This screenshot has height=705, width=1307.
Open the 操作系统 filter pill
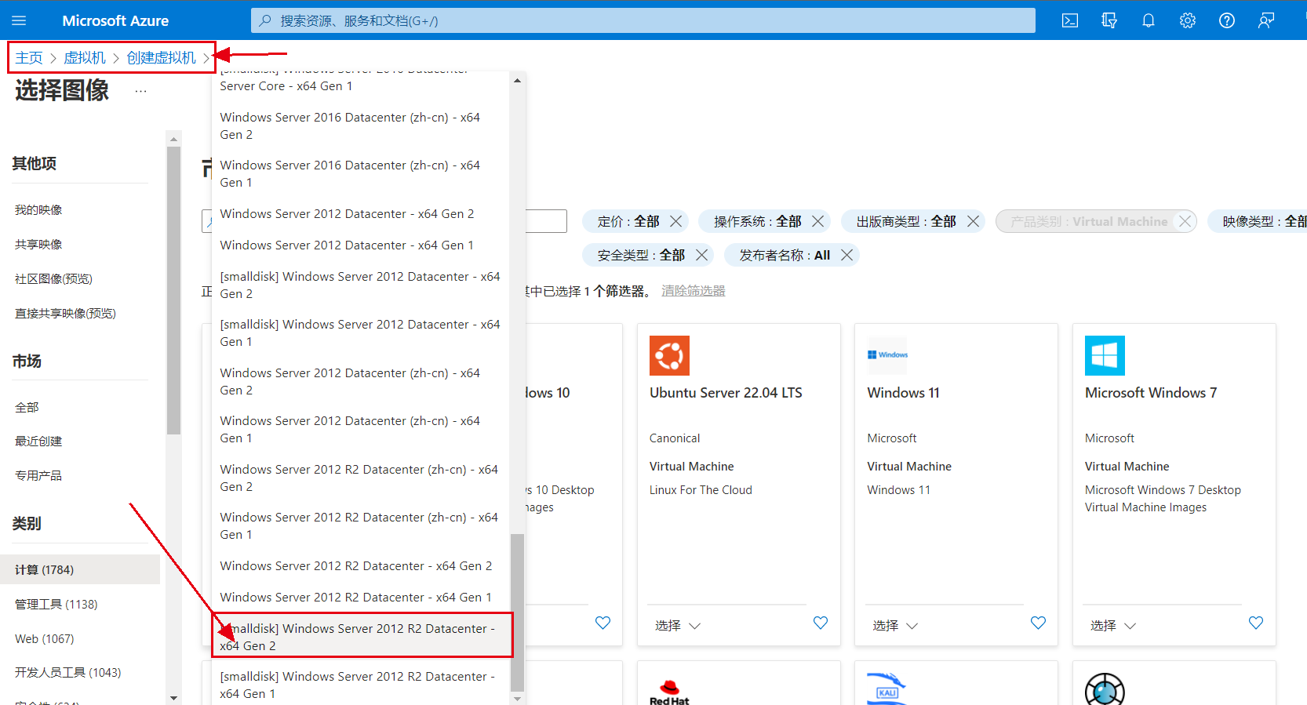click(x=757, y=221)
